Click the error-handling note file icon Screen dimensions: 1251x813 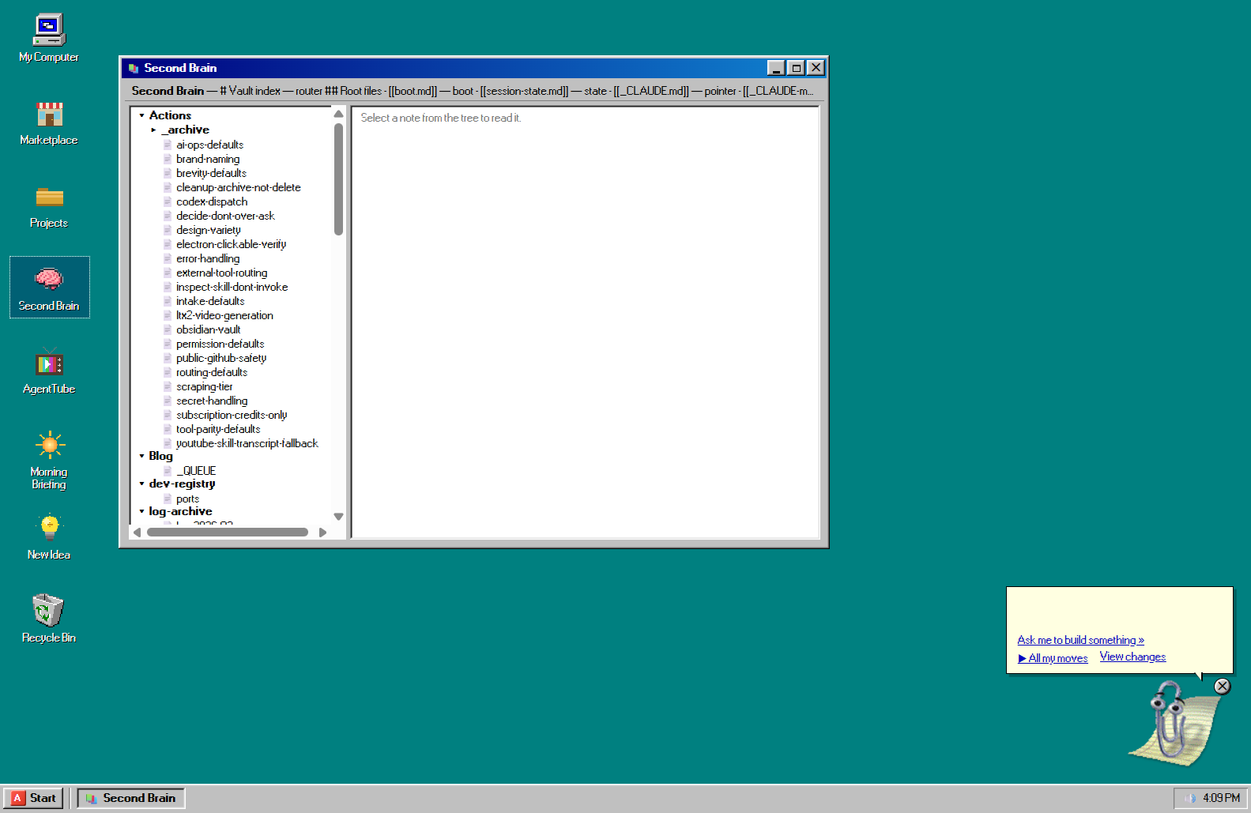pyautogui.click(x=168, y=258)
